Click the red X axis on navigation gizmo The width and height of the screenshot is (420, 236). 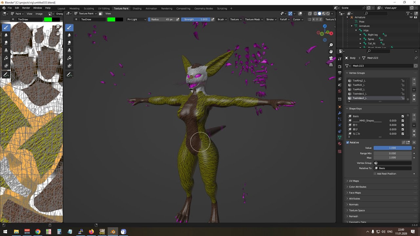[331, 33]
